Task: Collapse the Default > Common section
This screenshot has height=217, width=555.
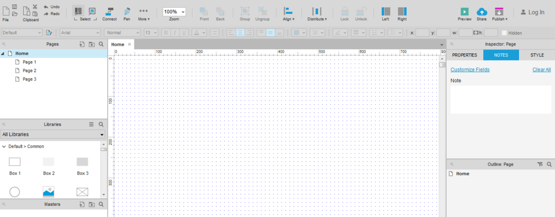Action: pyautogui.click(x=3, y=146)
